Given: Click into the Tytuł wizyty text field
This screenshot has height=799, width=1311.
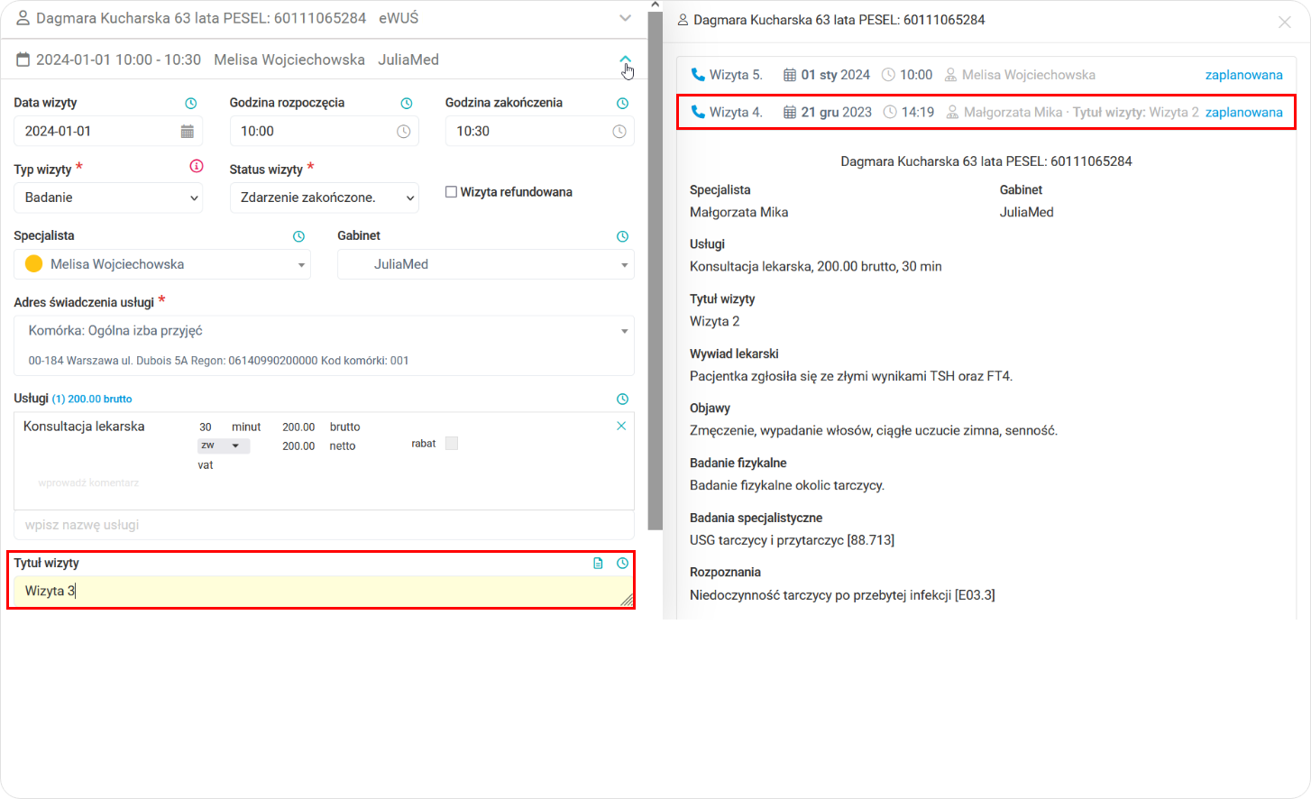Looking at the screenshot, I should tap(324, 592).
